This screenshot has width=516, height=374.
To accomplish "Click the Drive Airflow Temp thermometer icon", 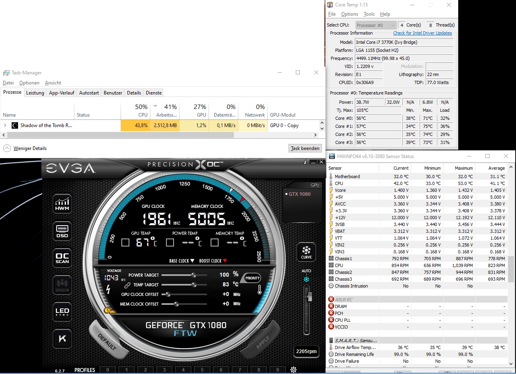I will coord(331,347).
